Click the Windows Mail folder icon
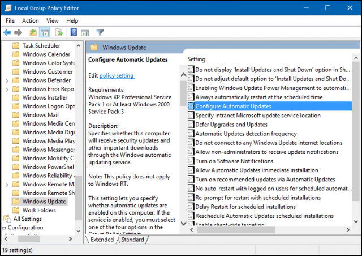Screen dimensions: 362x256 pyautogui.click(x=16, y=115)
